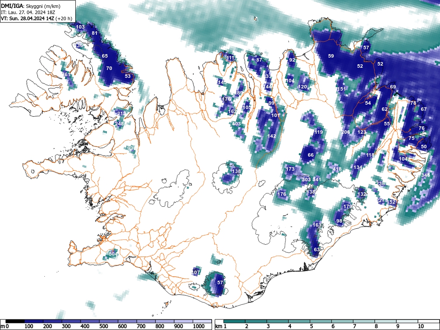440x330 pixels.
Task: Click the map value "179"
Action: (x=348, y=206)
